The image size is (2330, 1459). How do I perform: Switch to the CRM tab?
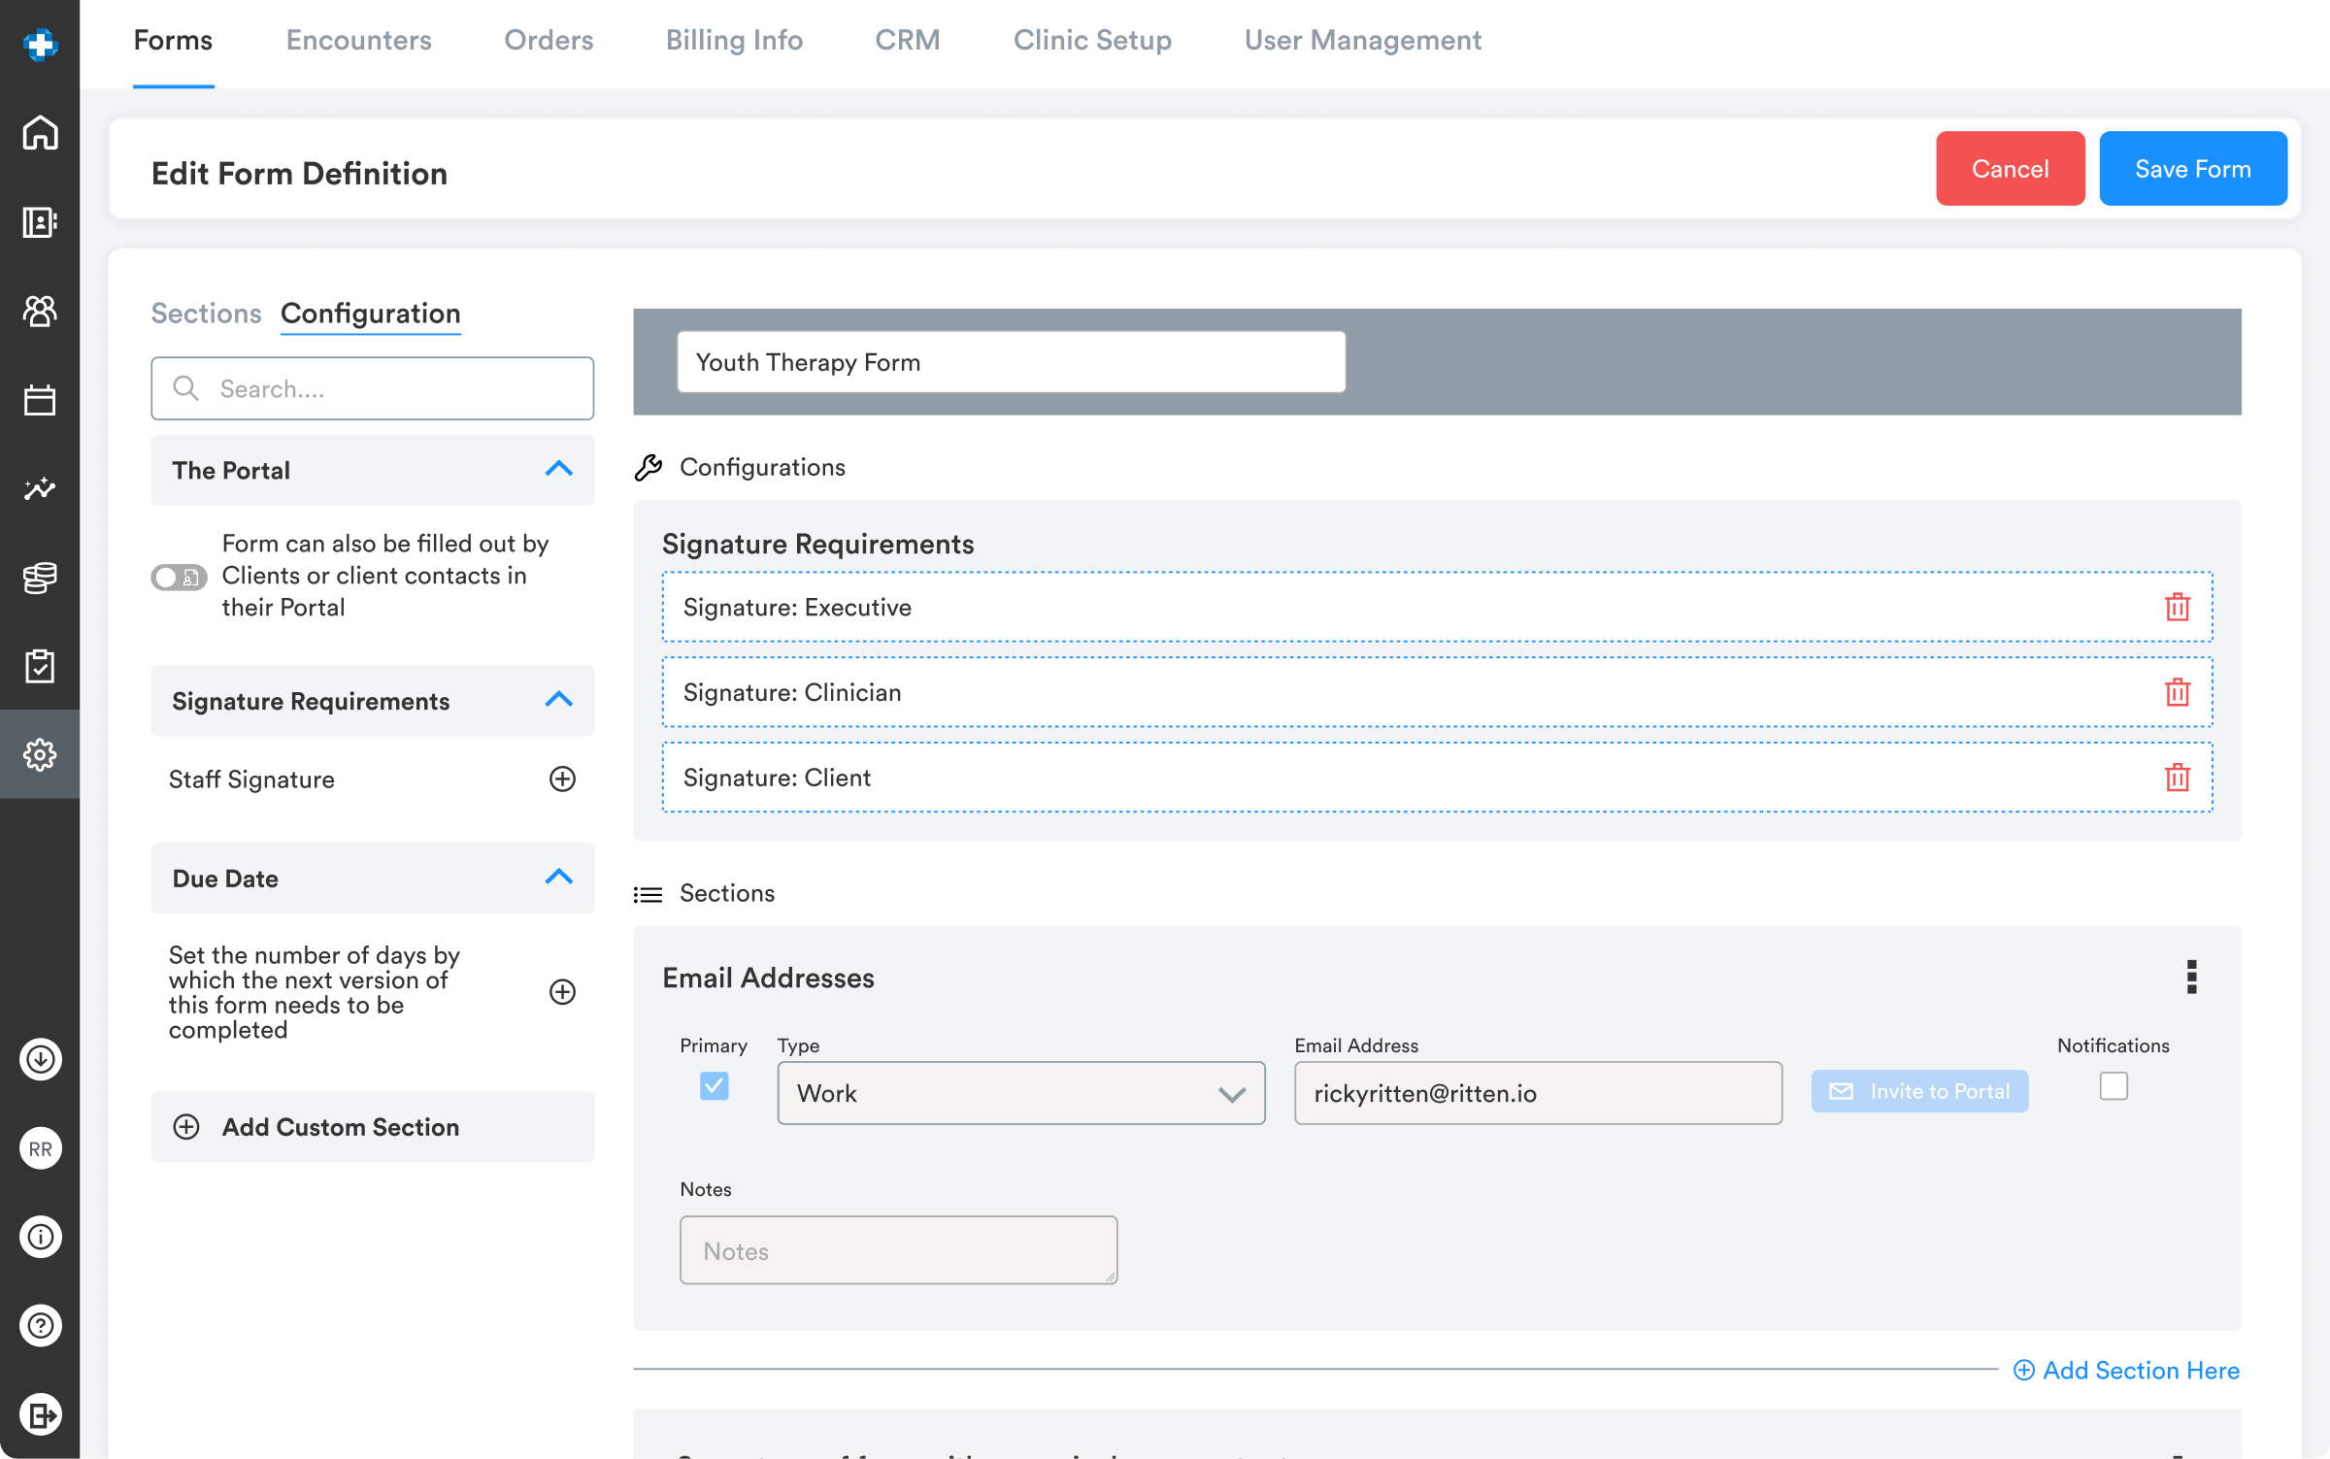(907, 40)
